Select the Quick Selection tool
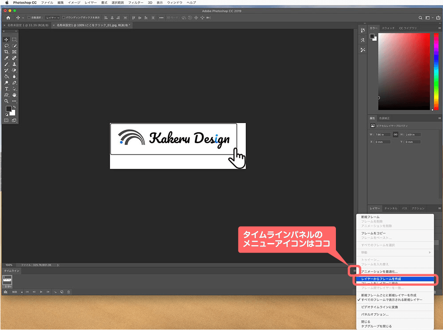The width and height of the screenshot is (443, 330). coord(14,46)
